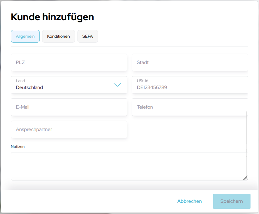Click the Kunde hinzufügen dialog heading
Image resolution: width=259 pixels, height=214 pixels.
coord(52,17)
